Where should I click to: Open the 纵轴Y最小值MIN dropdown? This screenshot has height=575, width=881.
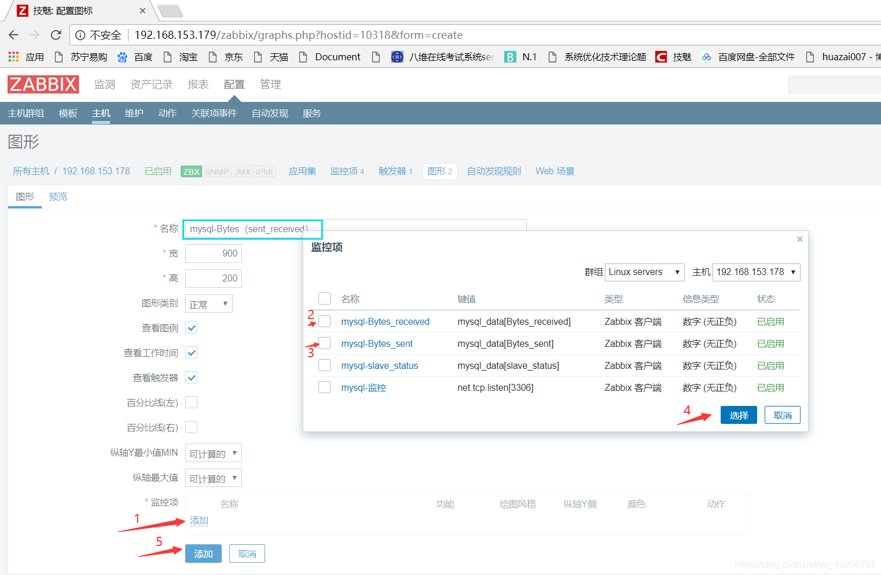tap(214, 453)
